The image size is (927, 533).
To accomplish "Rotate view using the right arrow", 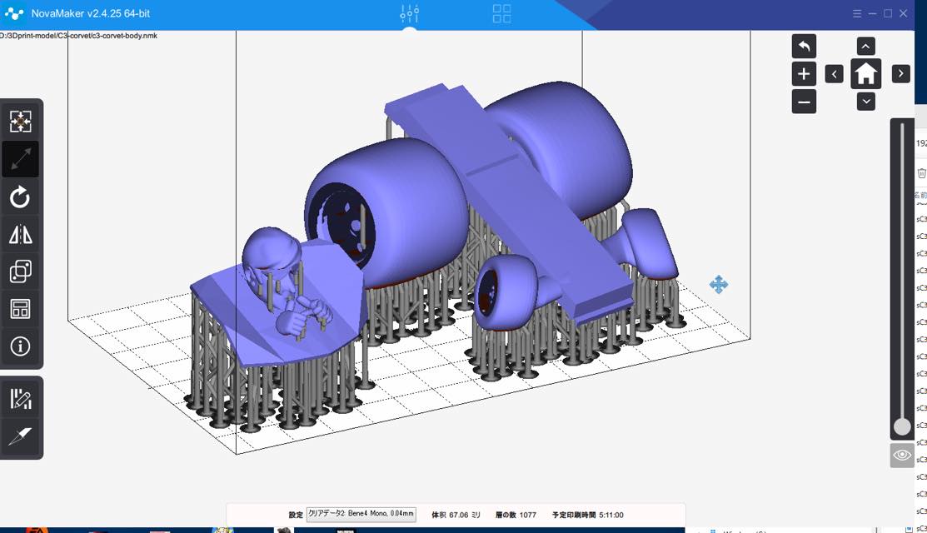I will tap(900, 74).
